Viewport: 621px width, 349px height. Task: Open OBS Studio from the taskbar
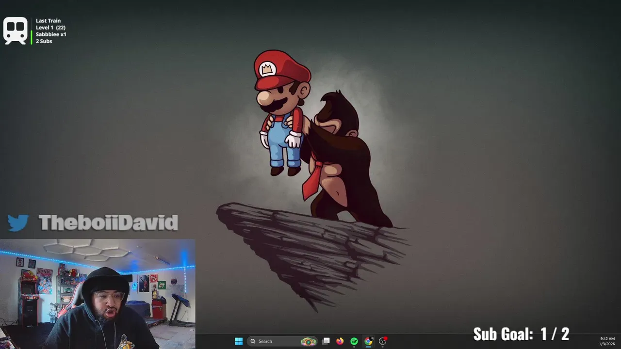(383, 341)
